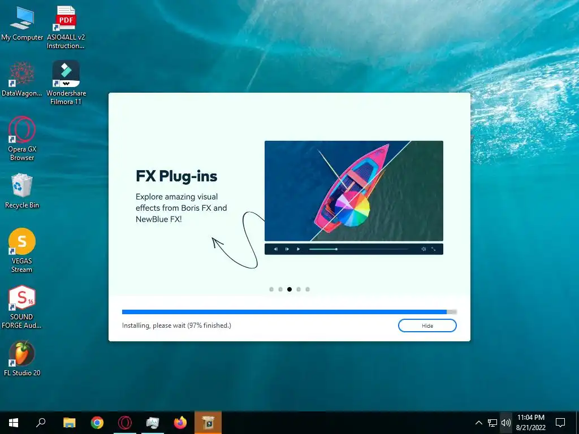Click the preview volume icon

[x=424, y=249]
